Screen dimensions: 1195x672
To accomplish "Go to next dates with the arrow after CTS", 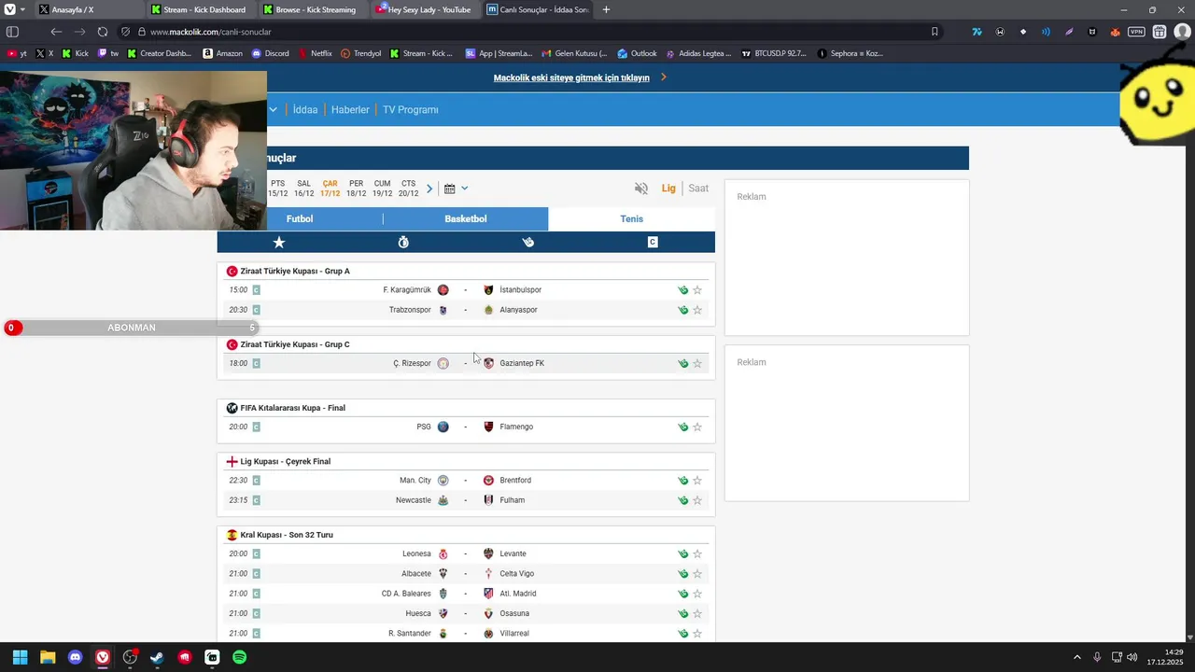I will point(429,189).
